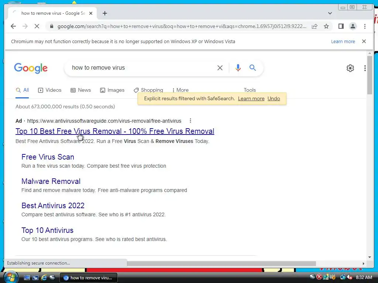
Task: Click the search box with 'how to remove virus'
Action: (142, 68)
